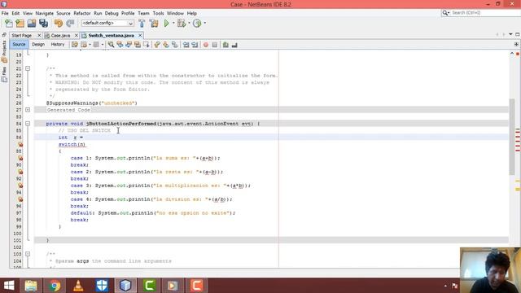The image size is (521, 293).
Task: Click the Comment icon in the editor toolbar
Action: 225,45
